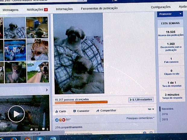The width and height of the screenshot is (187, 140).
Task: Open Chrome from the taskbar
Action: (27, 138)
